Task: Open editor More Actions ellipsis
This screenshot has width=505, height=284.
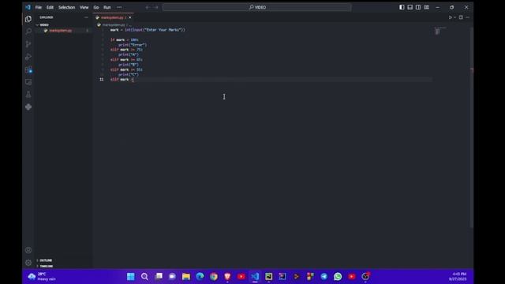Action: click(x=468, y=17)
